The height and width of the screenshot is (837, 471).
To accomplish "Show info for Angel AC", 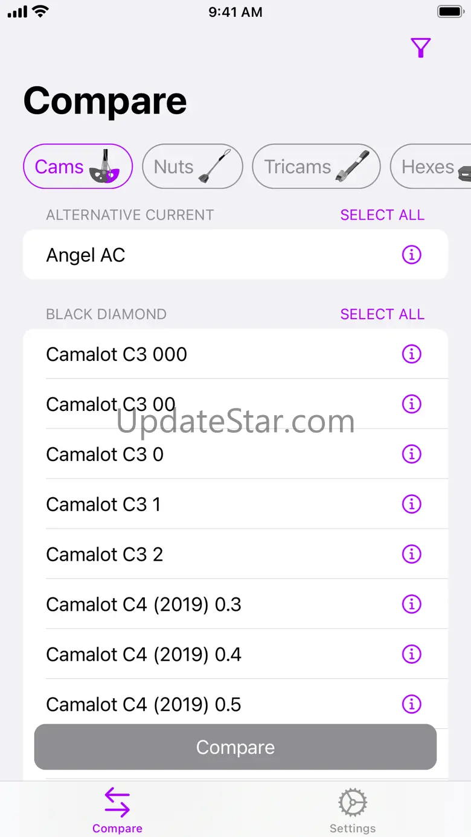I will tap(411, 255).
